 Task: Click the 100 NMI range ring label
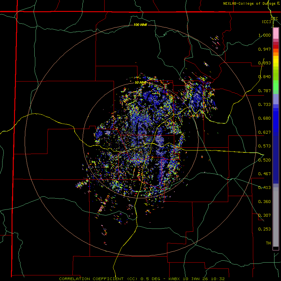(x=140, y=25)
